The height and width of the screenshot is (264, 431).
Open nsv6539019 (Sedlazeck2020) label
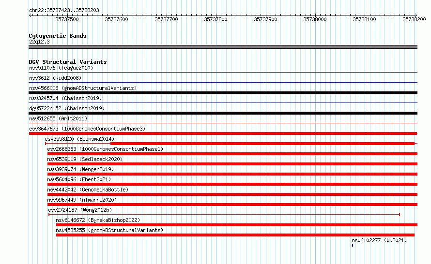pos(85,159)
